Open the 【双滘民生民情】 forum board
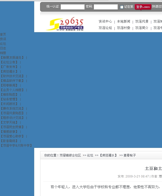Image resolution: width=162 pixels, height=196 pixels. 12,127
